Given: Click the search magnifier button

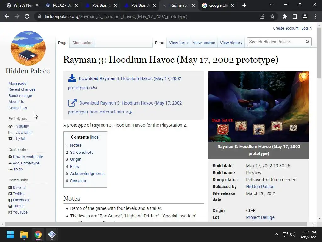Looking at the screenshot, I should click(308, 42).
